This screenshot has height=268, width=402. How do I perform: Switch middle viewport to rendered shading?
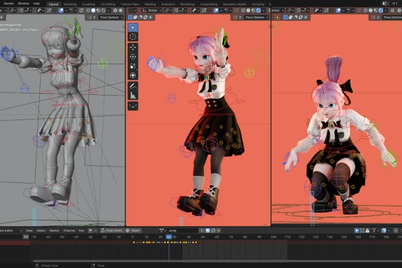pos(258,11)
